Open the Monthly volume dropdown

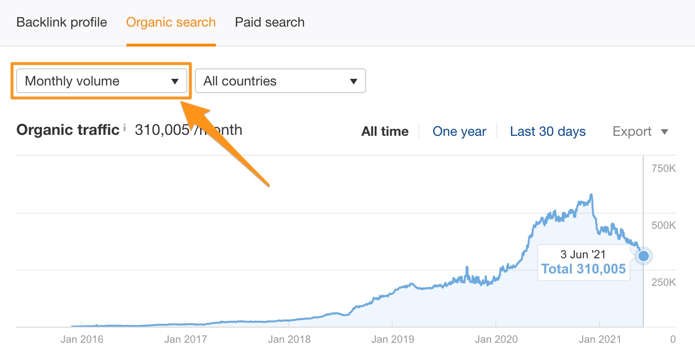101,81
